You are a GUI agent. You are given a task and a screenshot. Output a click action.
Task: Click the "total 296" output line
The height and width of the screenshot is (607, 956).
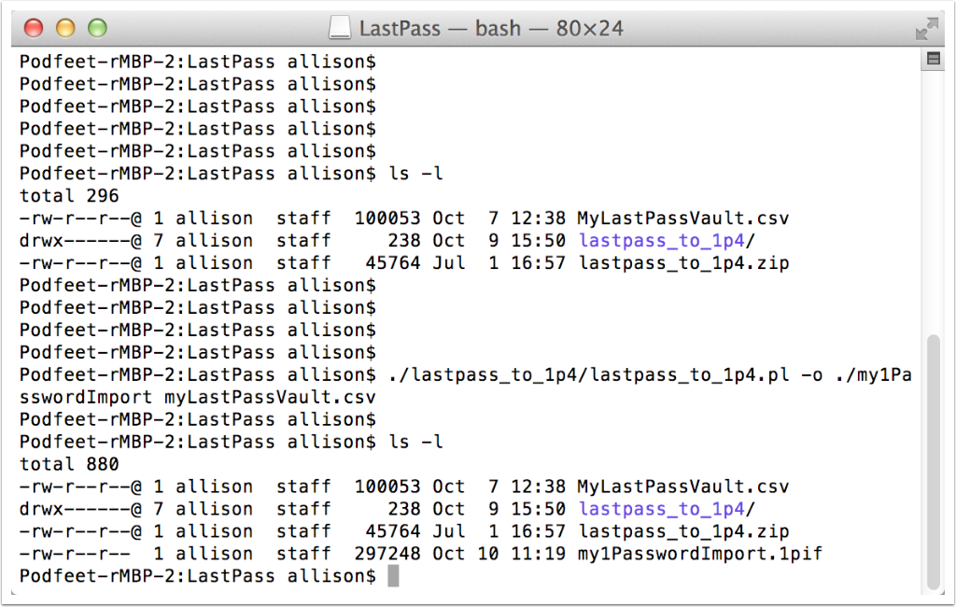pos(69,196)
